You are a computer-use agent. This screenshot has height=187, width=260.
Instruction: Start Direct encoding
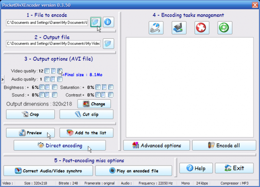(x=60, y=145)
